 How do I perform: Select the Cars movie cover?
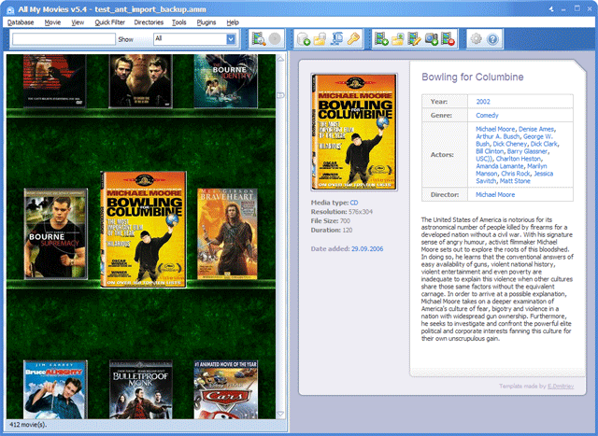tap(226, 389)
